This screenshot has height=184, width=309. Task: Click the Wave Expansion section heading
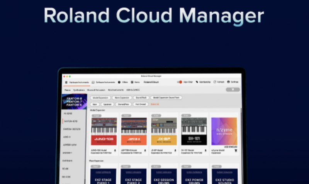pyautogui.click(x=96, y=161)
